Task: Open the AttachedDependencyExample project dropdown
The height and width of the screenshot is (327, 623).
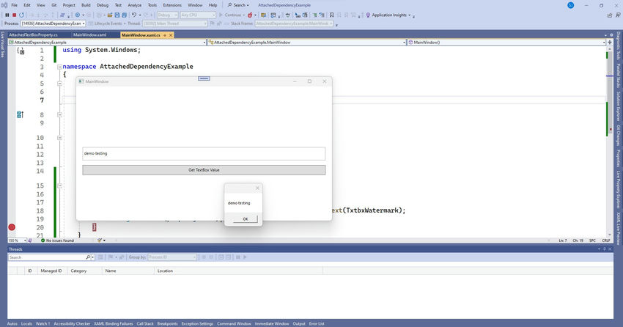Action: click(107, 42)
